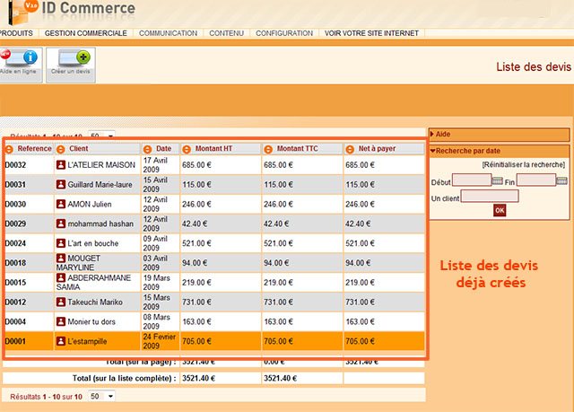Click the Créer un devis icon
The width and height of the screenshot is (574, 412).
(71, 65)
